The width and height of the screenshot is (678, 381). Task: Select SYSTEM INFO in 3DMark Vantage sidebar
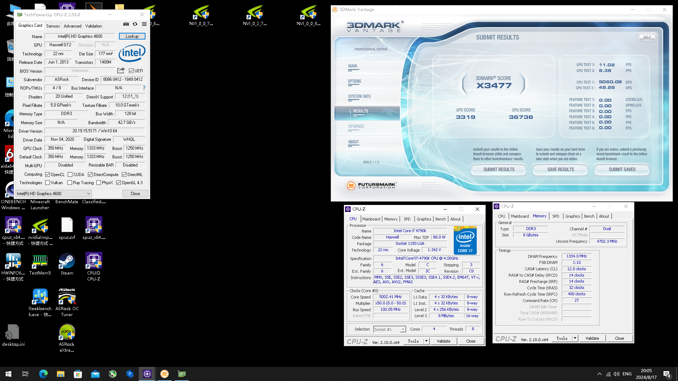(x=359, y=96)
